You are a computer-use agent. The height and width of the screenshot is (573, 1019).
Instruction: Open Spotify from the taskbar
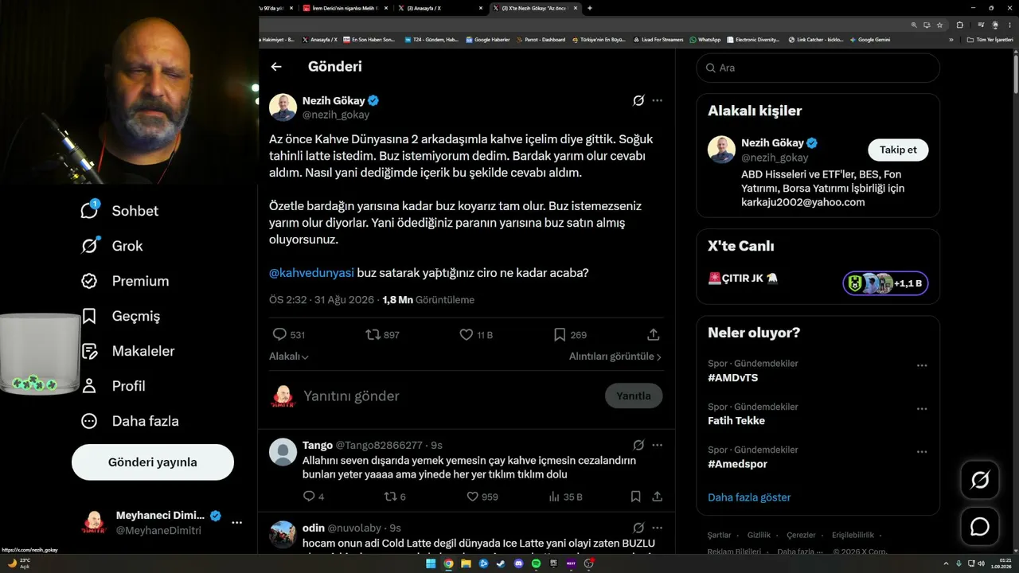[x=536, y=563]
